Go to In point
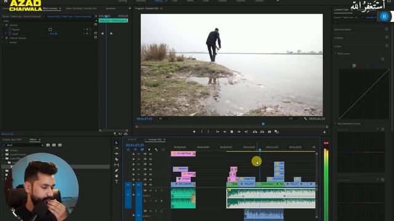 [x=217, y=131]
